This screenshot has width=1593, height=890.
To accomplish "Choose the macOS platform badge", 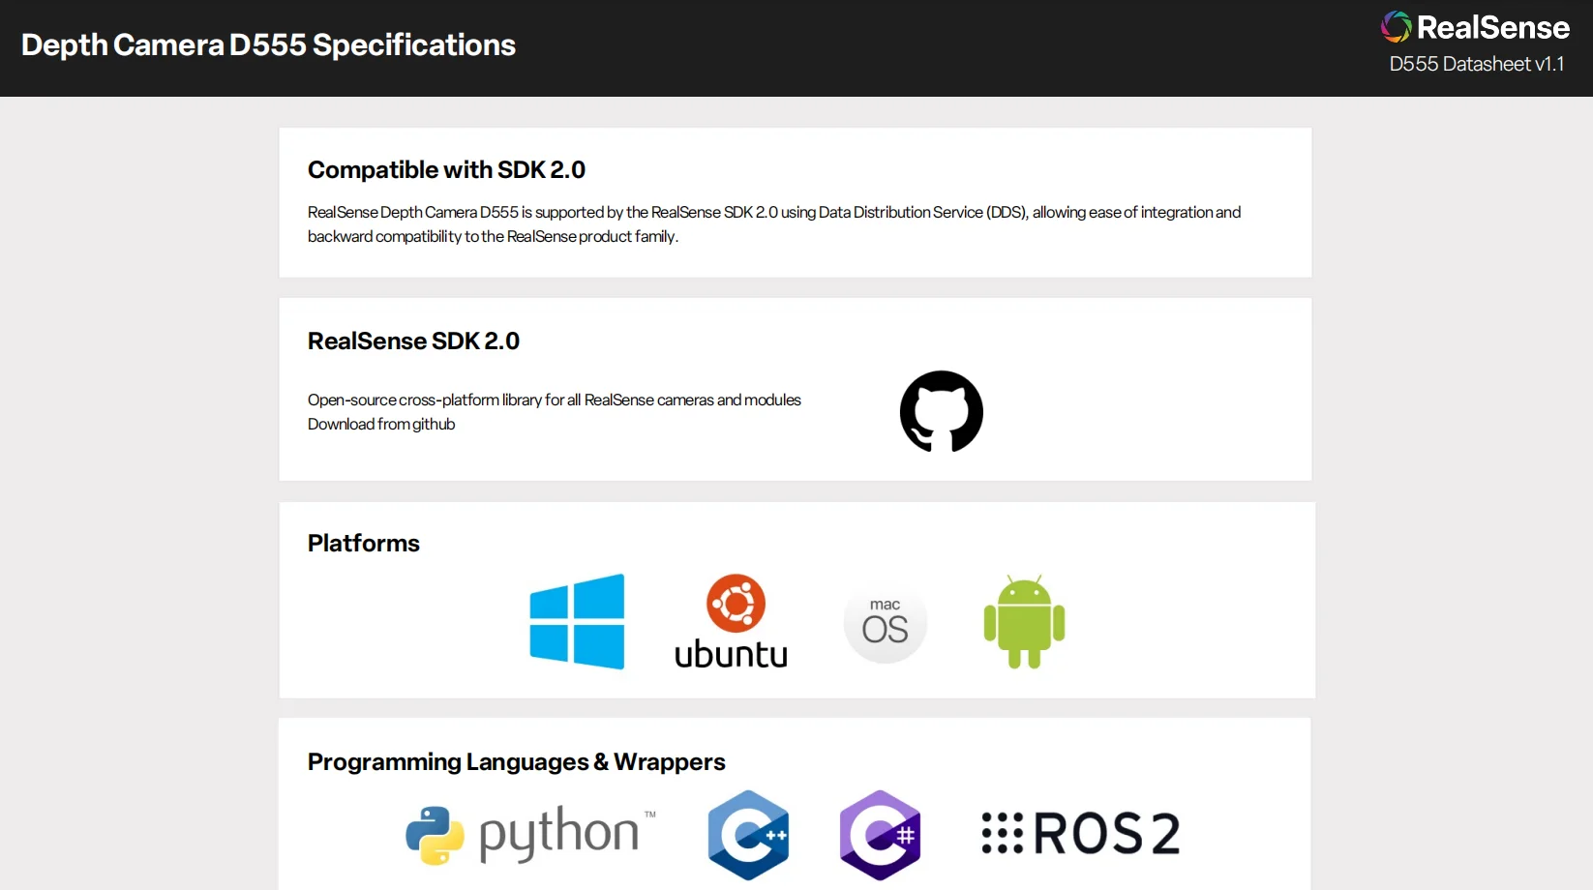I will pos(885,622).
